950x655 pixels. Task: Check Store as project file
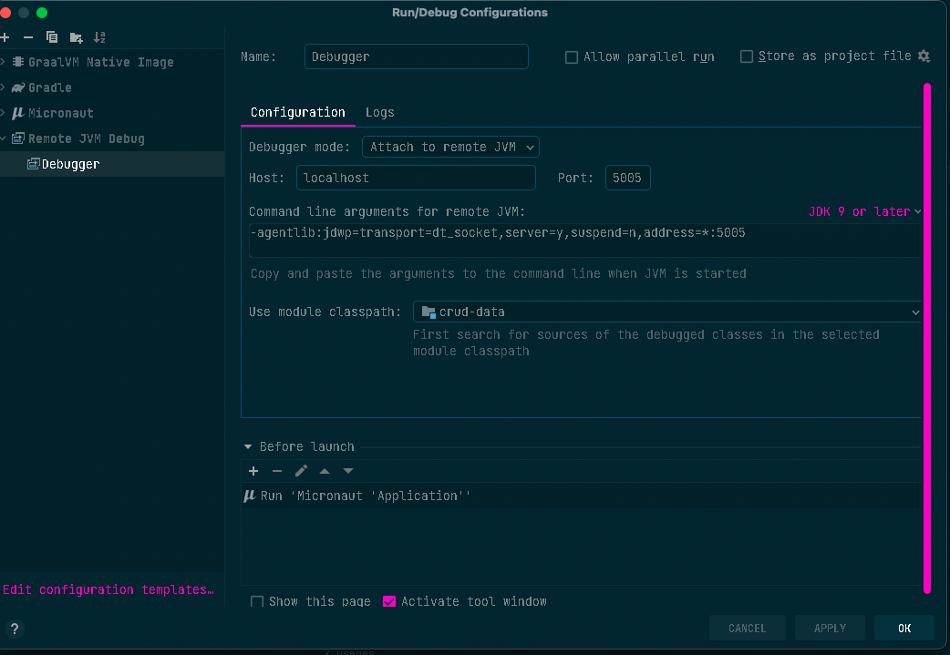[747, 56]
